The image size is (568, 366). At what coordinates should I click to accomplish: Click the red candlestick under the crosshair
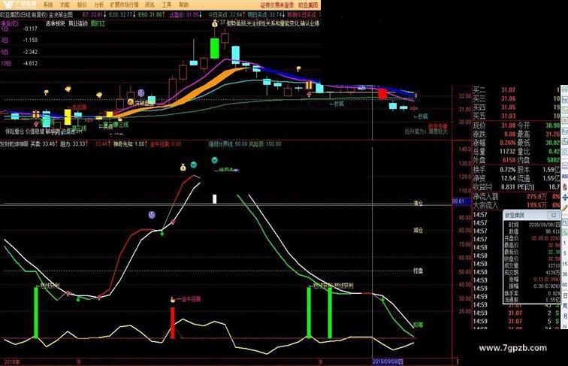click(382, 93)
